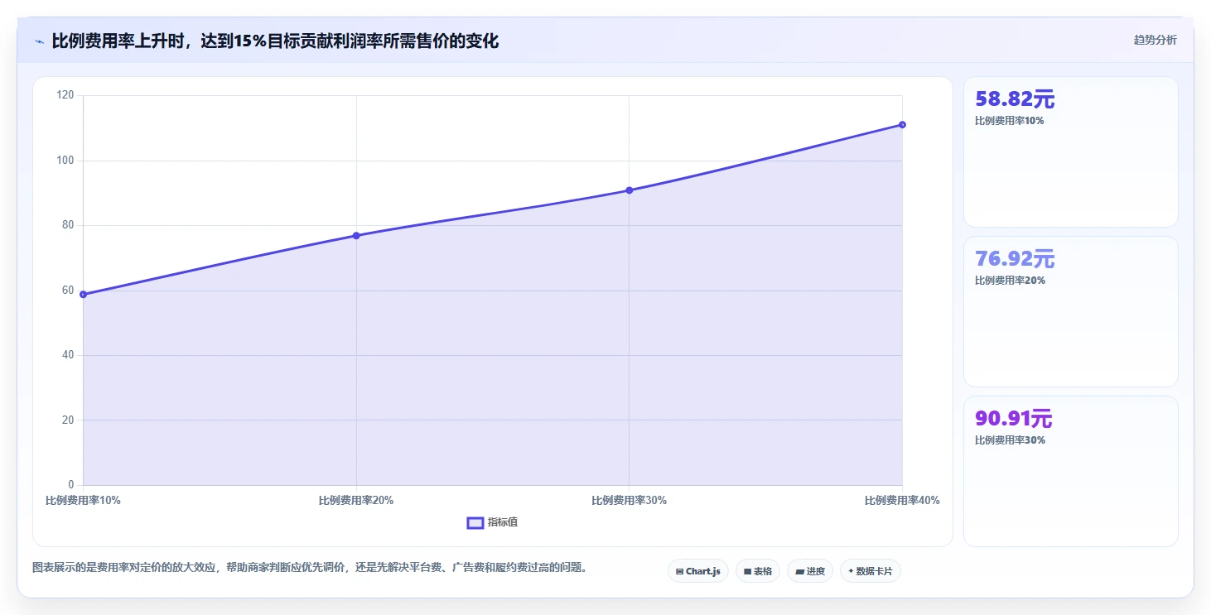The height and width of the screenshot is (615, 1211).
Task: Click the y-axis value 40
Action: coord(68,355)
